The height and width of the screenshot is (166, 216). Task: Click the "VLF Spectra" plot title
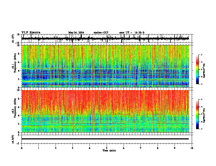[31, 33]
